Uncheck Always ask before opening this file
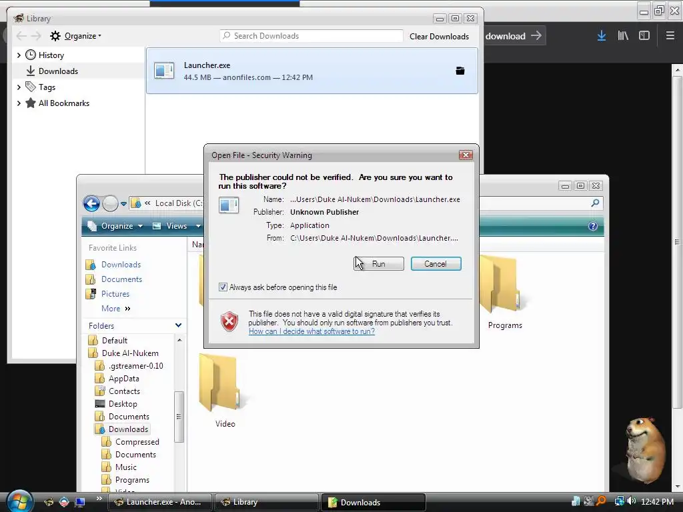The image size is (683, 512). pyautogui.click(x=223, y=287)
